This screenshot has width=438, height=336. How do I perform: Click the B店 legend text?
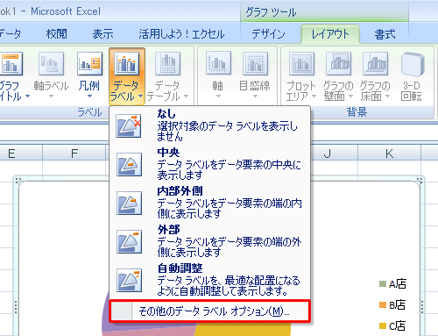[x=398, y=305]
